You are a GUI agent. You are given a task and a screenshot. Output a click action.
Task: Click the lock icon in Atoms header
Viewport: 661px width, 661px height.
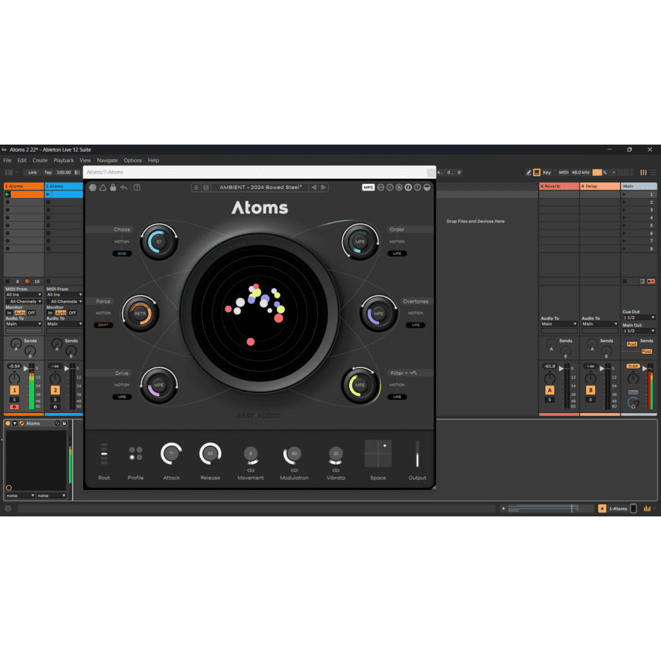(x=112, y=187)
